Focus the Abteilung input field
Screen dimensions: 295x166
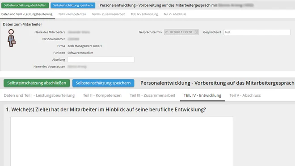101,60
